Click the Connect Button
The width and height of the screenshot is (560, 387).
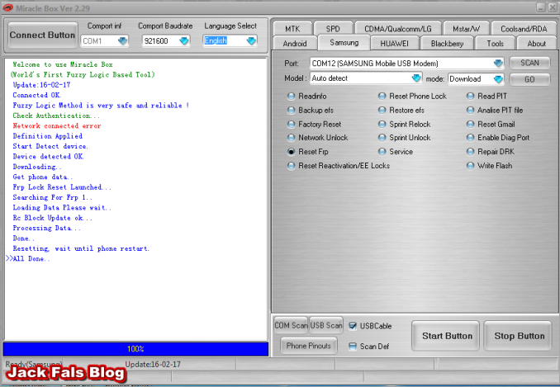tap(42, 35)
